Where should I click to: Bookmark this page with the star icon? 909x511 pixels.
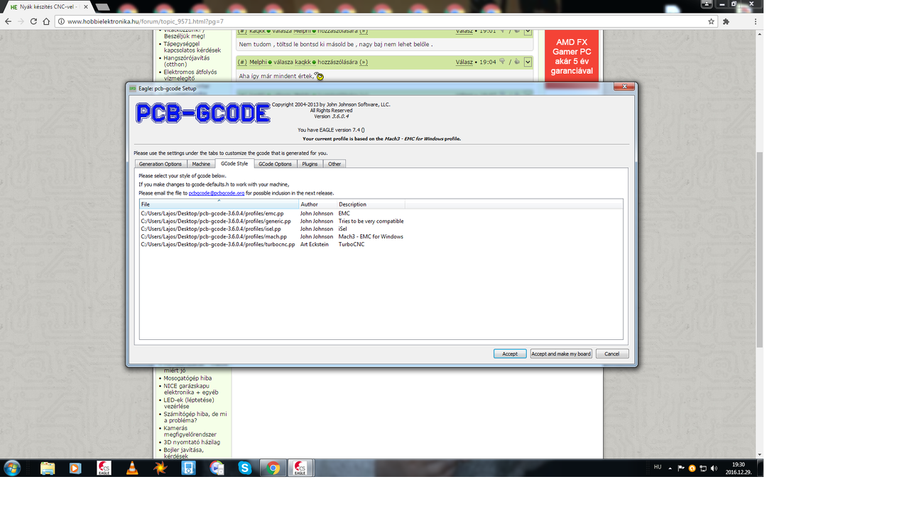pyautogui.click(x=711, y=21)
